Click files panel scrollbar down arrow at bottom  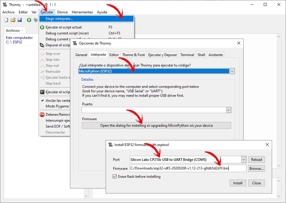(86, 196)
